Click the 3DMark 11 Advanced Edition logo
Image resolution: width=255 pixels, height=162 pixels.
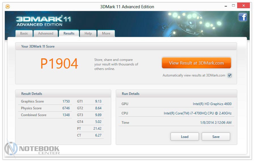(43, 21)
